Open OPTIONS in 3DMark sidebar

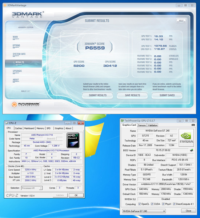(16, 45)
